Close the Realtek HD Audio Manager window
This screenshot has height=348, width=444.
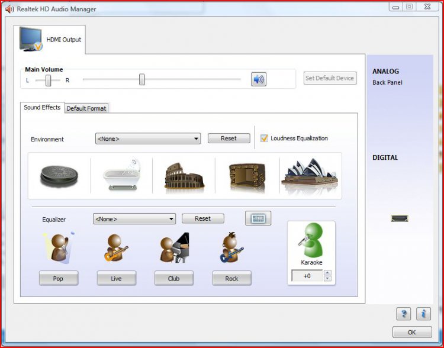[427, 7]
